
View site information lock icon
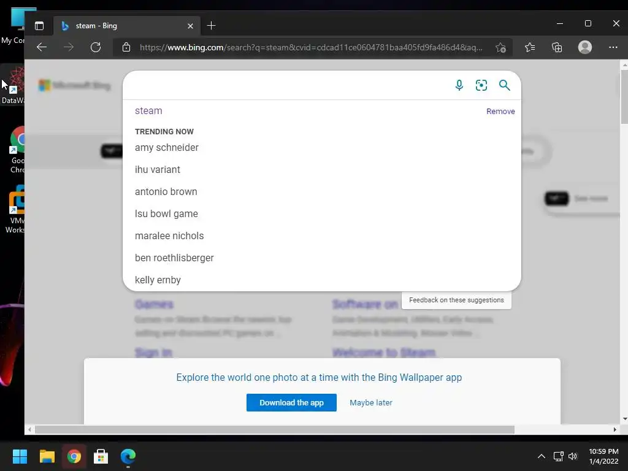coord(126,47)
